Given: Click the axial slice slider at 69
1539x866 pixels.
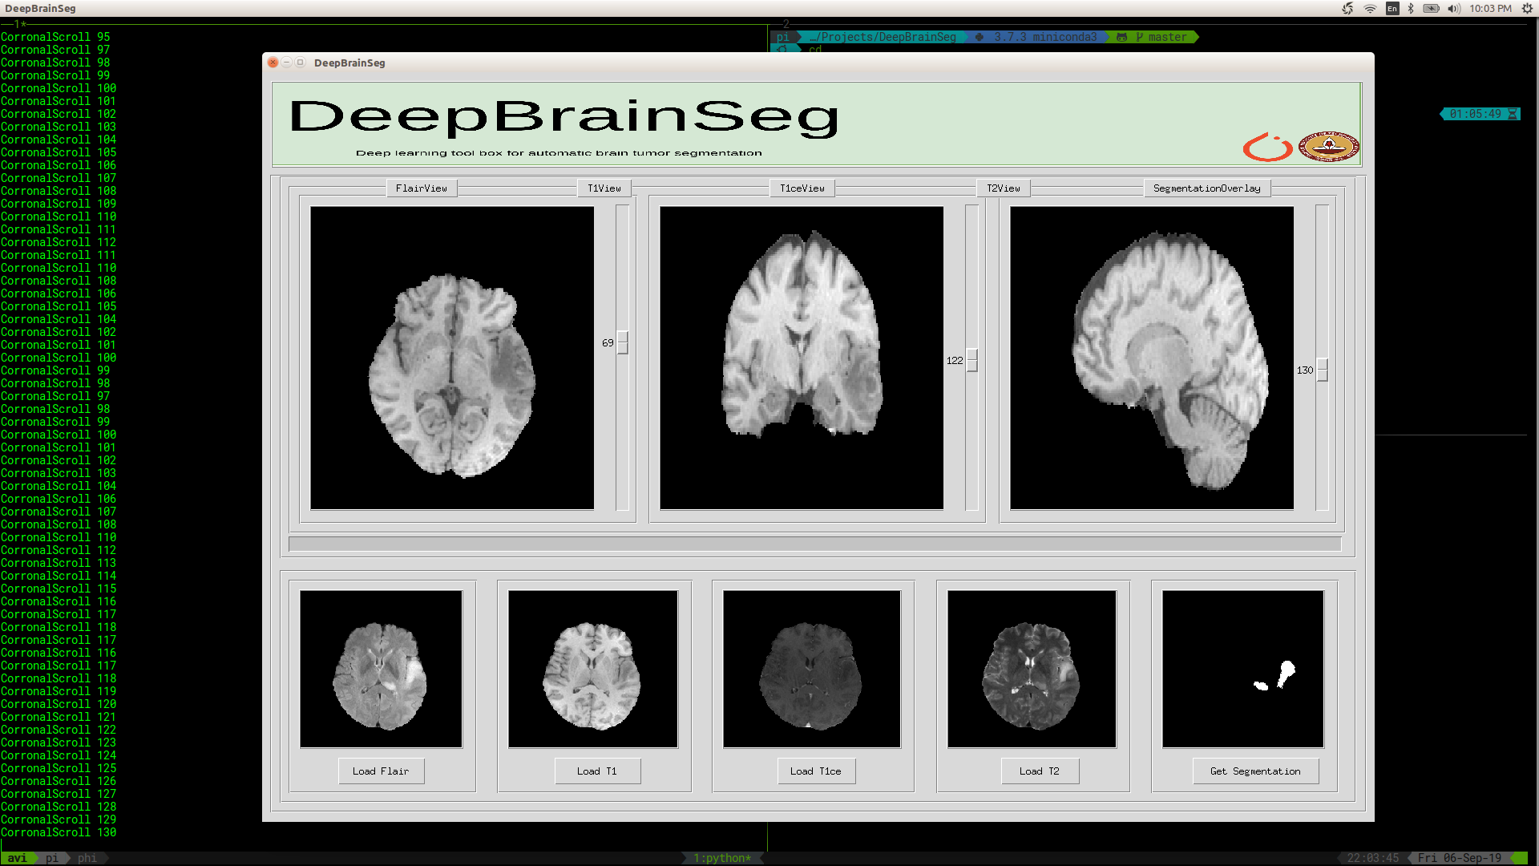Looking at the screenshot, I should click(x=623, y=343).
